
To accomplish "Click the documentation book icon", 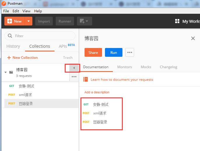I will pyautogui.click(x=86, y=79).
